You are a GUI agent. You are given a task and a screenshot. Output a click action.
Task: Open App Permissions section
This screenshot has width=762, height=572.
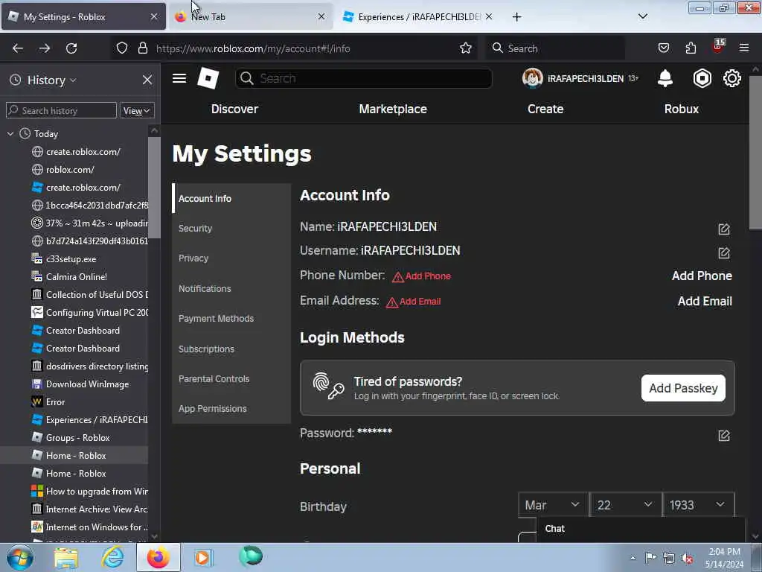(231, 409)
